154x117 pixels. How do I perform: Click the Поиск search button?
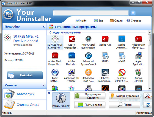pos(124,105)
